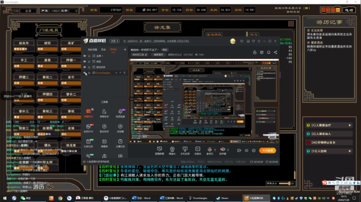Open the streaming app hamburger menu

pos(259,41)
